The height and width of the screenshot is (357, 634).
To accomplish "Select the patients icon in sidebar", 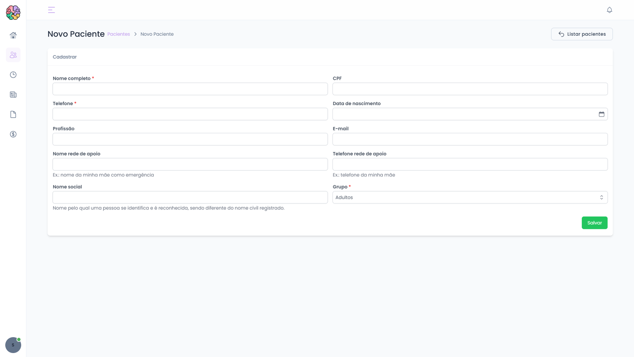I will point(13,55).
